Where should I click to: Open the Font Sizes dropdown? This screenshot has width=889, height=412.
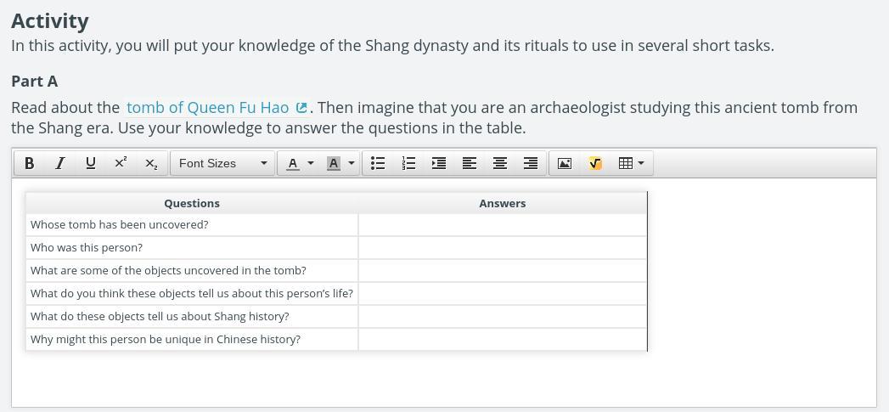pyautogui.click(x=222, y=163)
